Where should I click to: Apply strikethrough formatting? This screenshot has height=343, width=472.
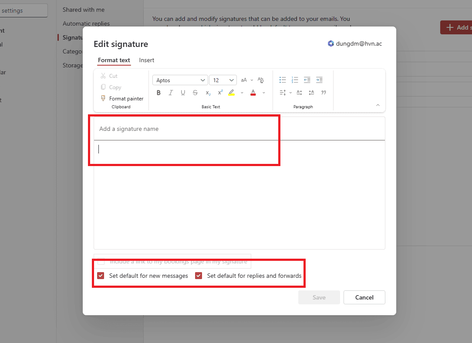pyautogui.click(x=195, y=93)
